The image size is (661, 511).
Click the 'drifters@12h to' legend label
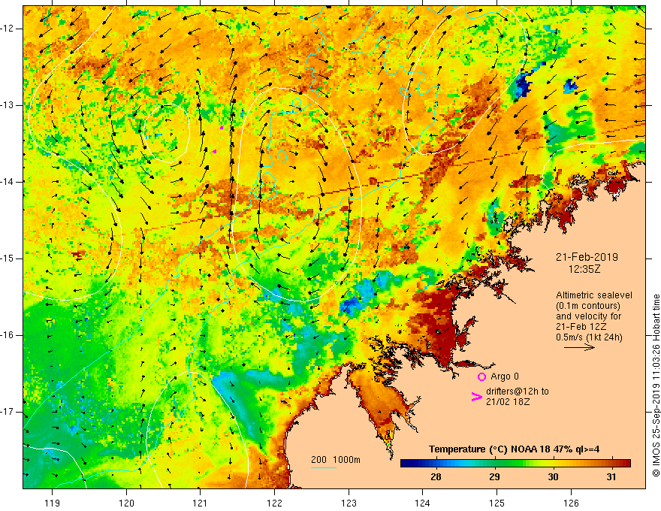click(x=518, y=392)
